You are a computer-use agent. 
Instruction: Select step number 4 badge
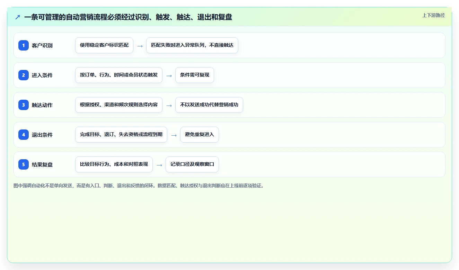(24, 135)
